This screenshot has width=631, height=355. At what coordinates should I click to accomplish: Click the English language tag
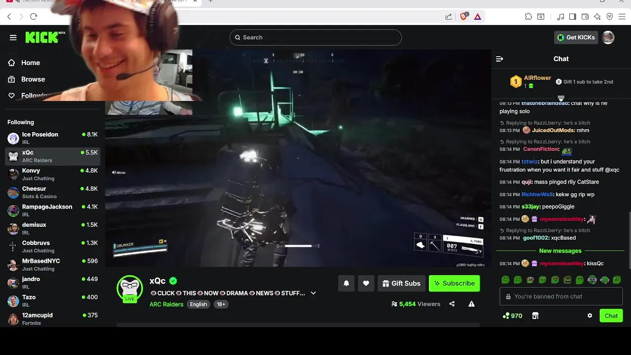click(199, 304)
